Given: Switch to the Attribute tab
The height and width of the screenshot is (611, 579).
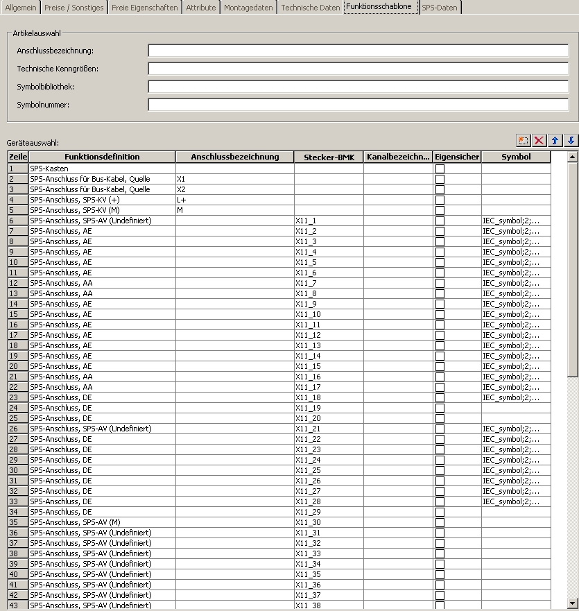Looking at the screenshot, I should [x=200, y=8].
